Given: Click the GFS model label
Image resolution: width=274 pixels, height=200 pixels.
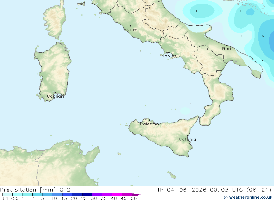Looking at the screenshot, I should pyautogui.click(x=65, y=190).
